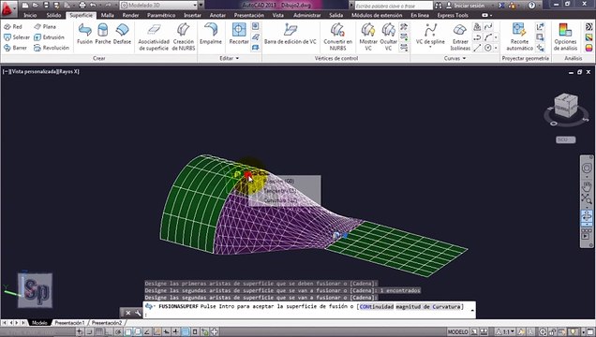Click the steering wheel in navigation bar
The image size is (596, 337).
click(x=587, y=168)
